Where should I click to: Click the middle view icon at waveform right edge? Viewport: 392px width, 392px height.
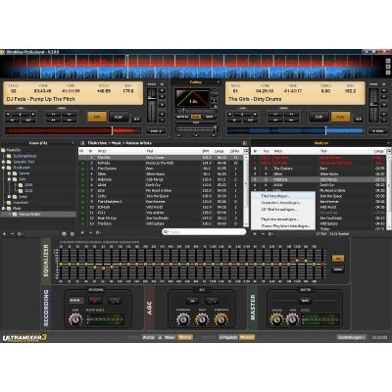click(388, 67)
